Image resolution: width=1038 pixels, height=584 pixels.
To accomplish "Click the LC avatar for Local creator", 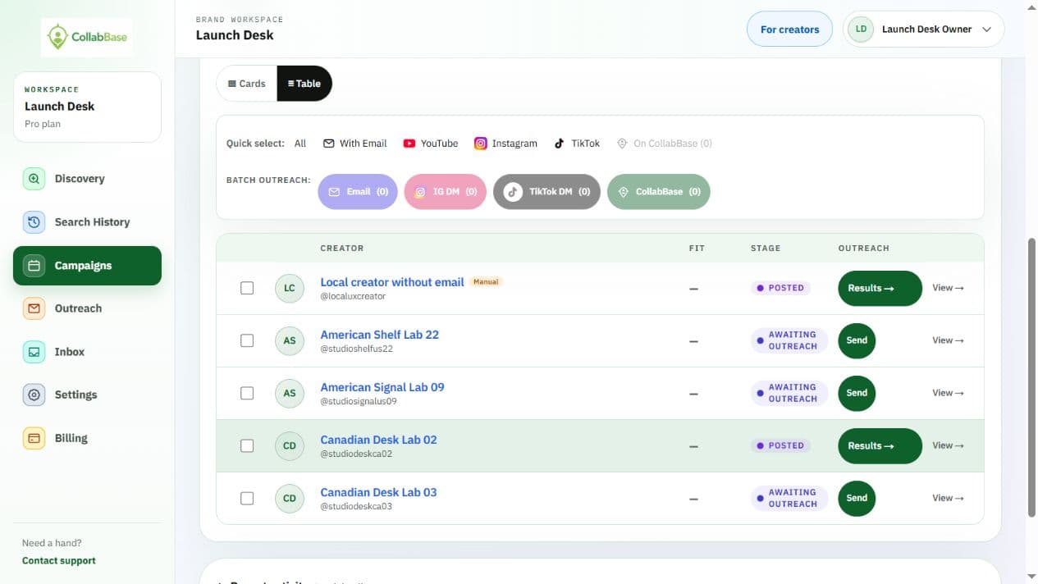I will 290,288.
